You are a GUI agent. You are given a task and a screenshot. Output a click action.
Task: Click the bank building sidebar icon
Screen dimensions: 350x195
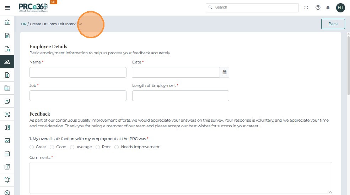click(7, 23)
